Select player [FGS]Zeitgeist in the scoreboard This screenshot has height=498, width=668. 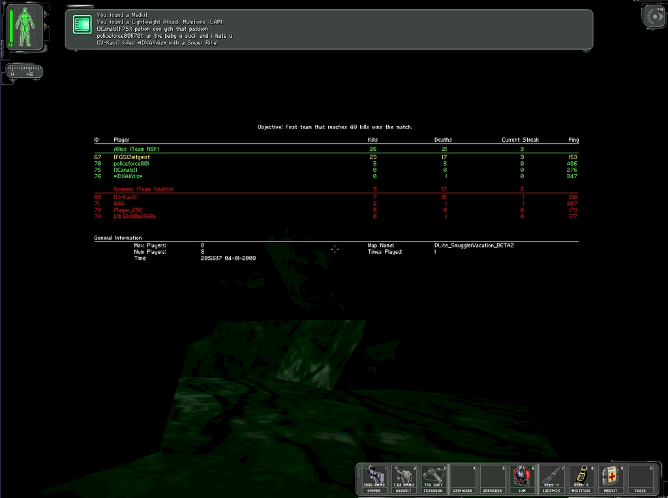click(x=336, y=157)
